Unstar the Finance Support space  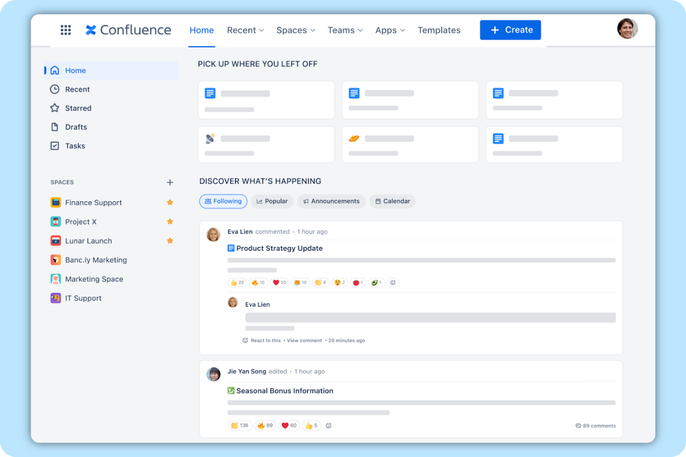pyautogui.click(x=170, y=202)
